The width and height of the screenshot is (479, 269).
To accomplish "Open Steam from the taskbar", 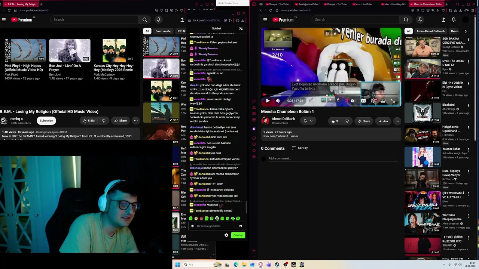I will (277, 265).
